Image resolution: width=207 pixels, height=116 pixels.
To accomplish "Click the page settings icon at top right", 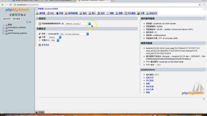I will (x=204, y=9).
